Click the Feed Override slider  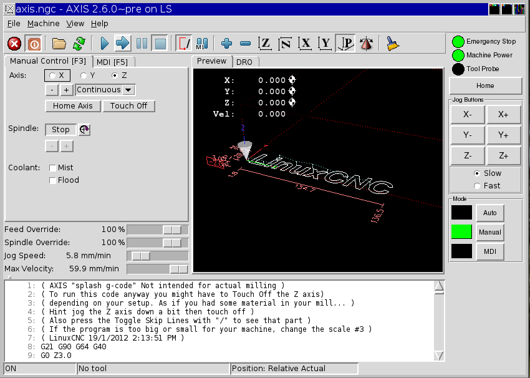[158, 230]
